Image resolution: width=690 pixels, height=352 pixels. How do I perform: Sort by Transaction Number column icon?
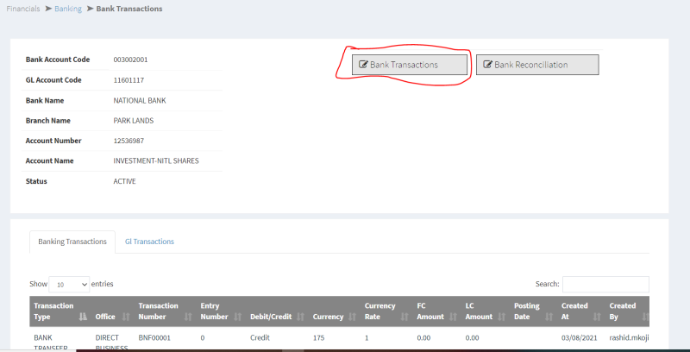(x=188, y=317)
